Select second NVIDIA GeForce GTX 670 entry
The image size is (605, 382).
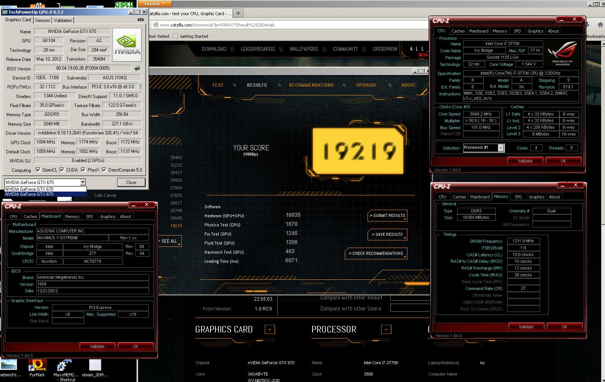(x=45, y=194)
